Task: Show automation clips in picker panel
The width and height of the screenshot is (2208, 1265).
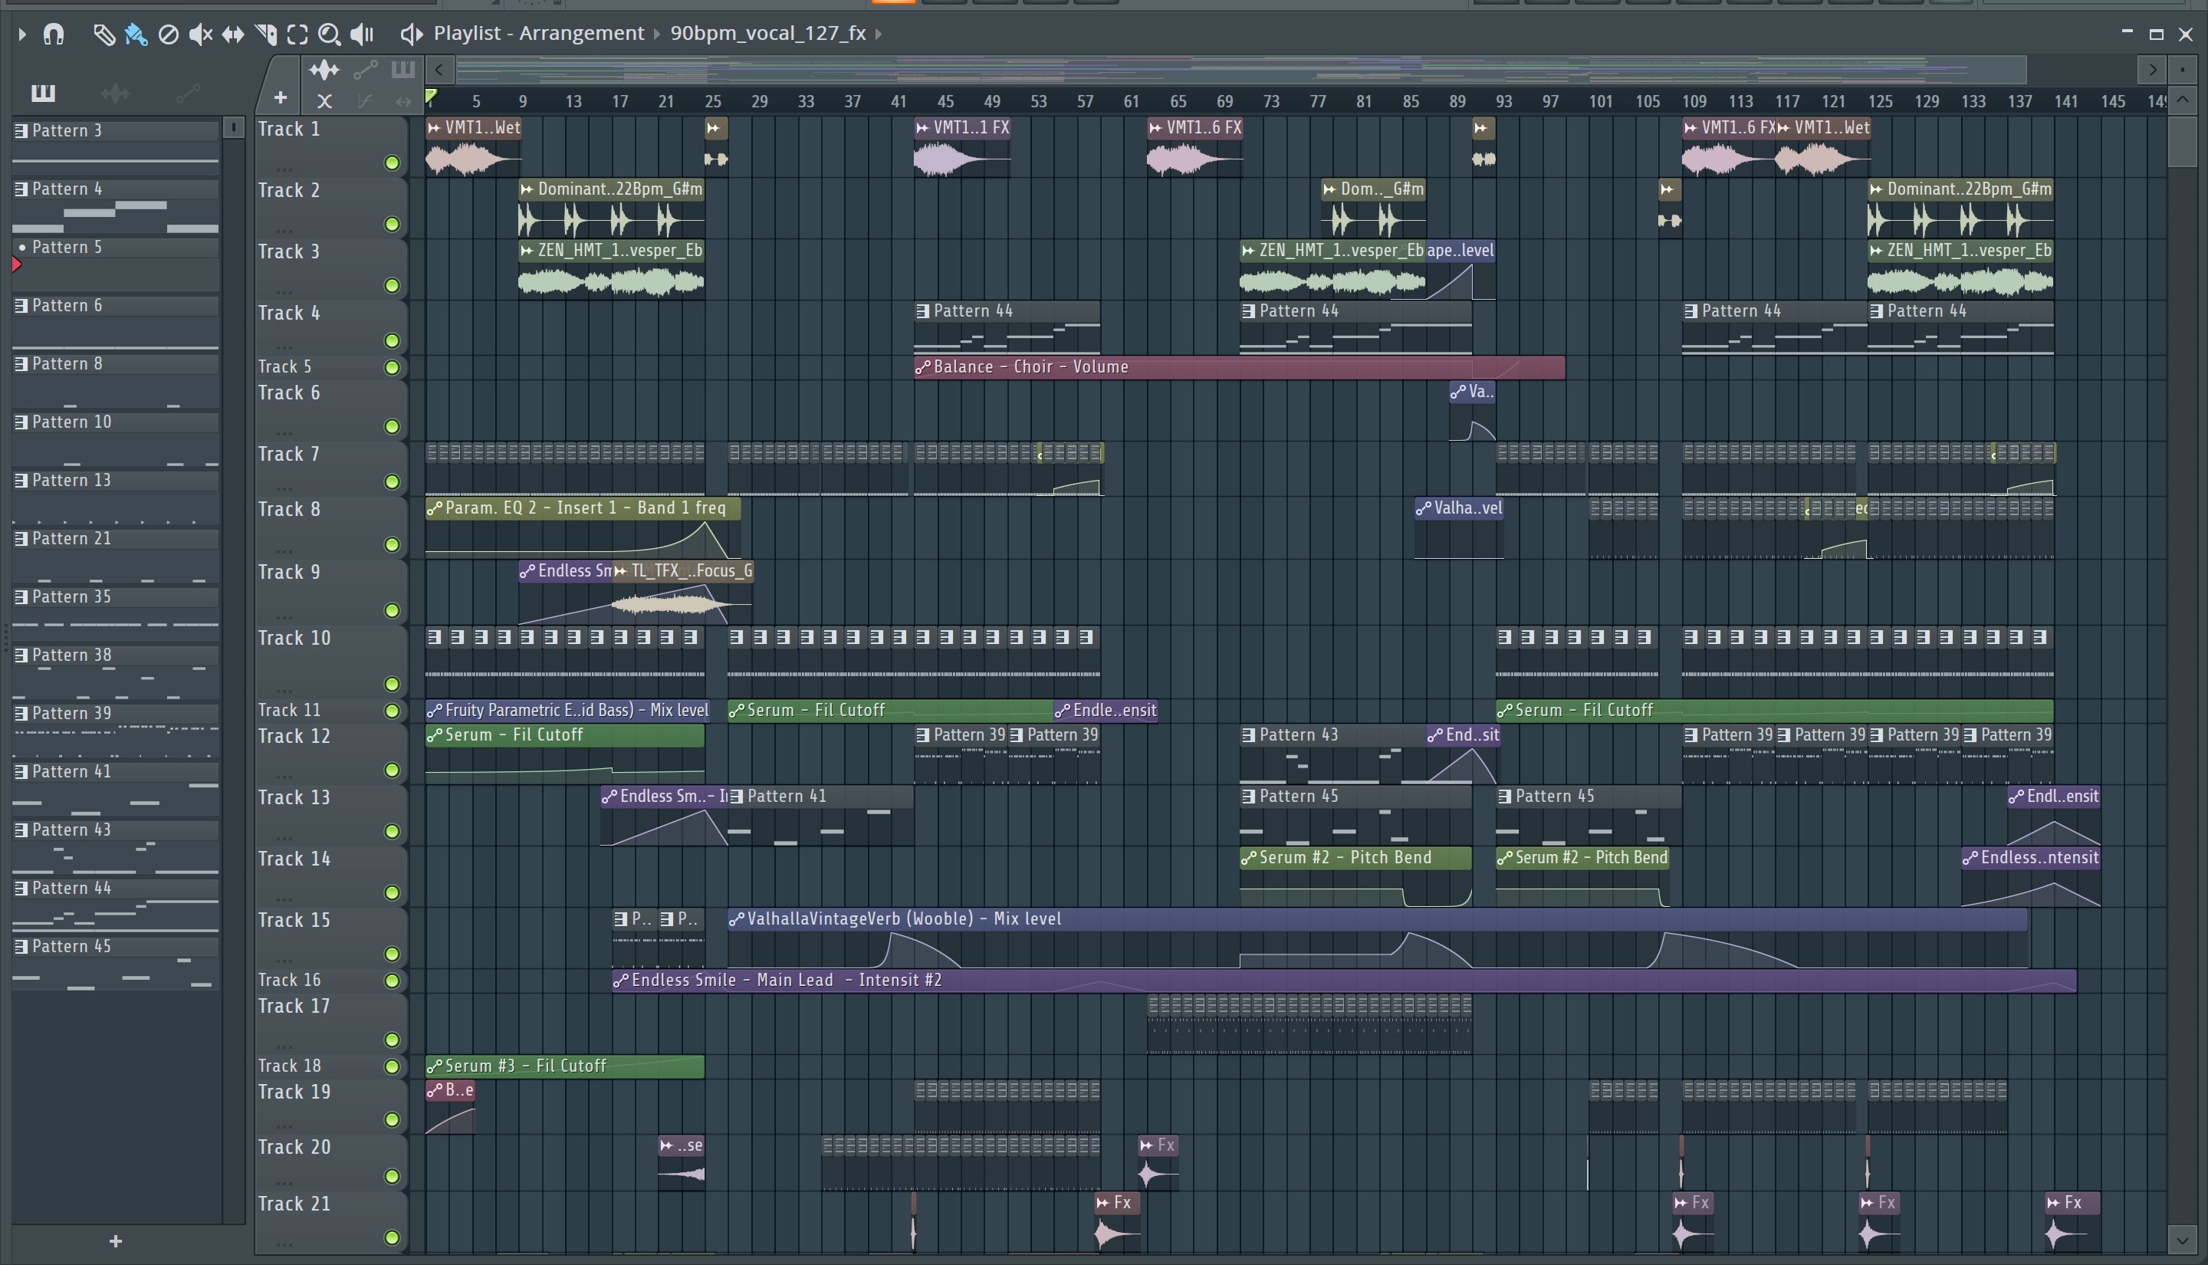Action: [188, 92]
